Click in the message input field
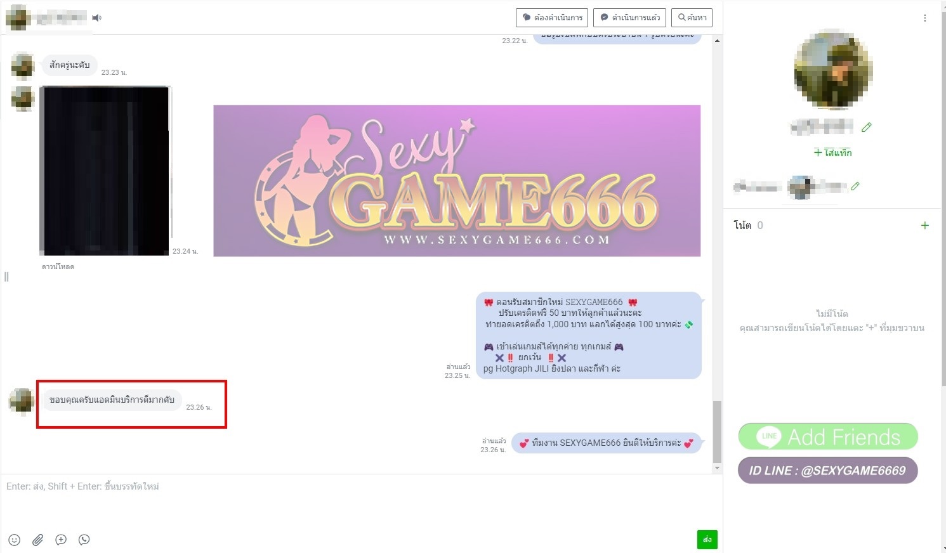 (x=355, y=501)
